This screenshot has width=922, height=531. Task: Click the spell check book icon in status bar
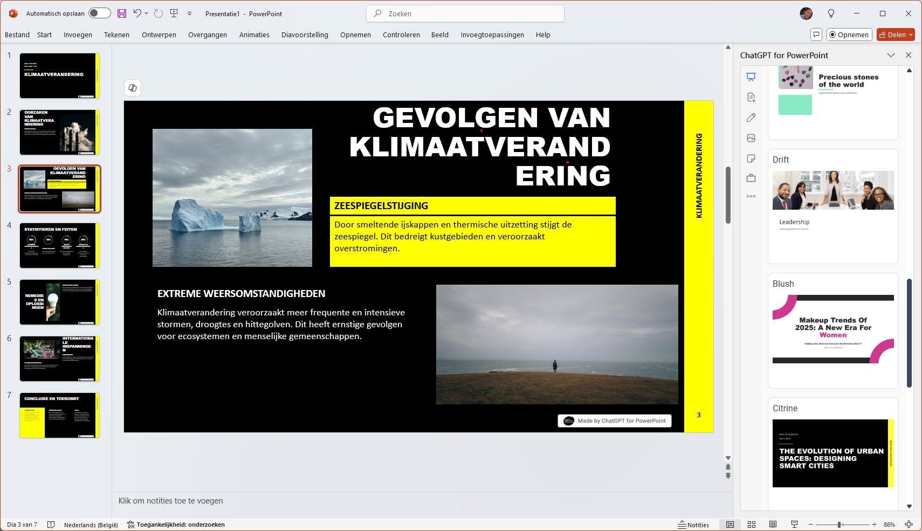[x=51, y=525]
